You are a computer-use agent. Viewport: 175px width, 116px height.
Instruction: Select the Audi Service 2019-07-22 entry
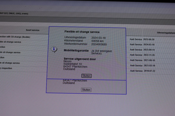(143, 71)
